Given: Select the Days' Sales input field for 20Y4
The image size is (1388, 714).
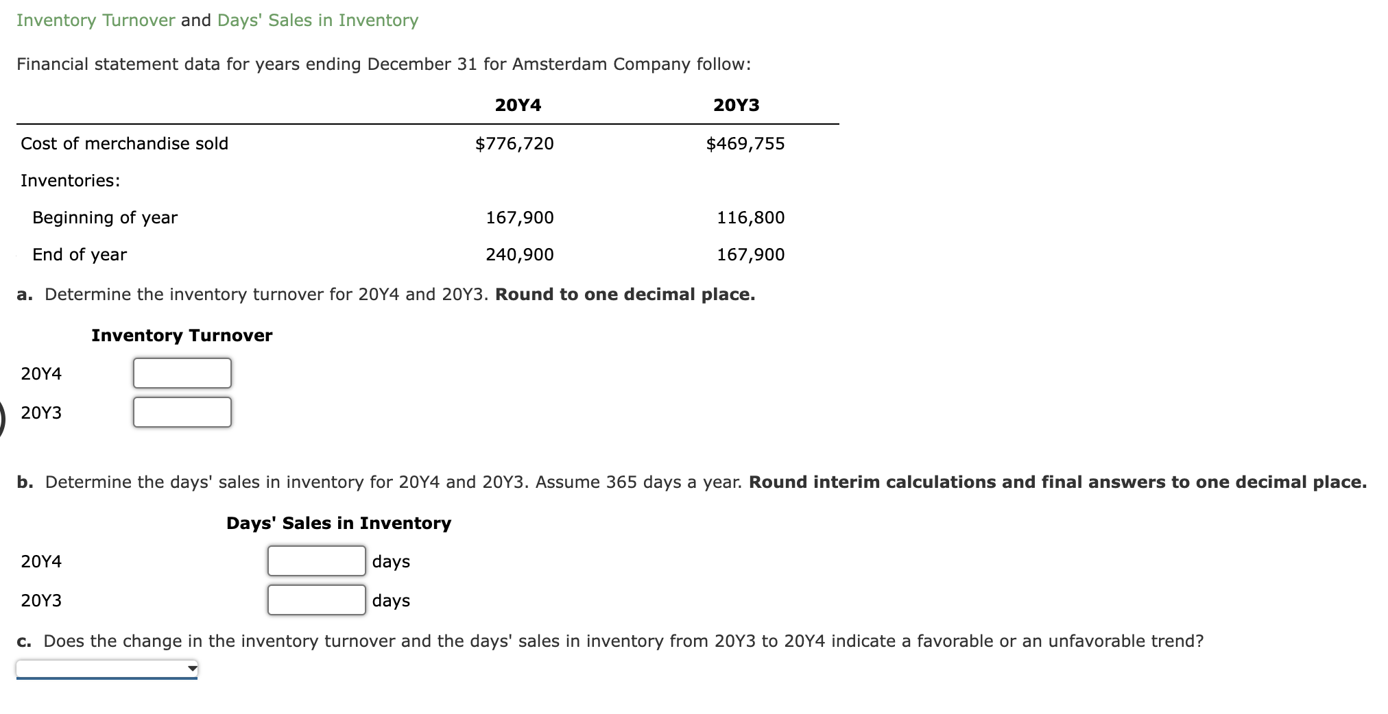Looking at the screenshot, I should 315,561.
